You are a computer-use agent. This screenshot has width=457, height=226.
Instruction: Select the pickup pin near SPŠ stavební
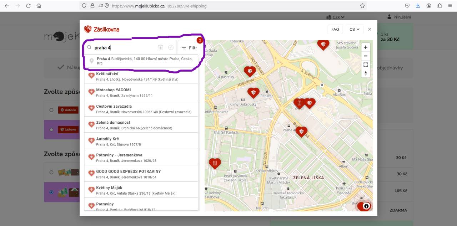tap(323, 44)
